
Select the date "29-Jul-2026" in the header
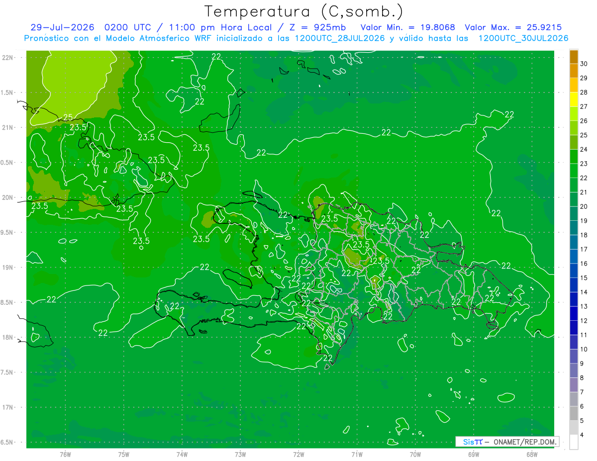tap(62, 27)
